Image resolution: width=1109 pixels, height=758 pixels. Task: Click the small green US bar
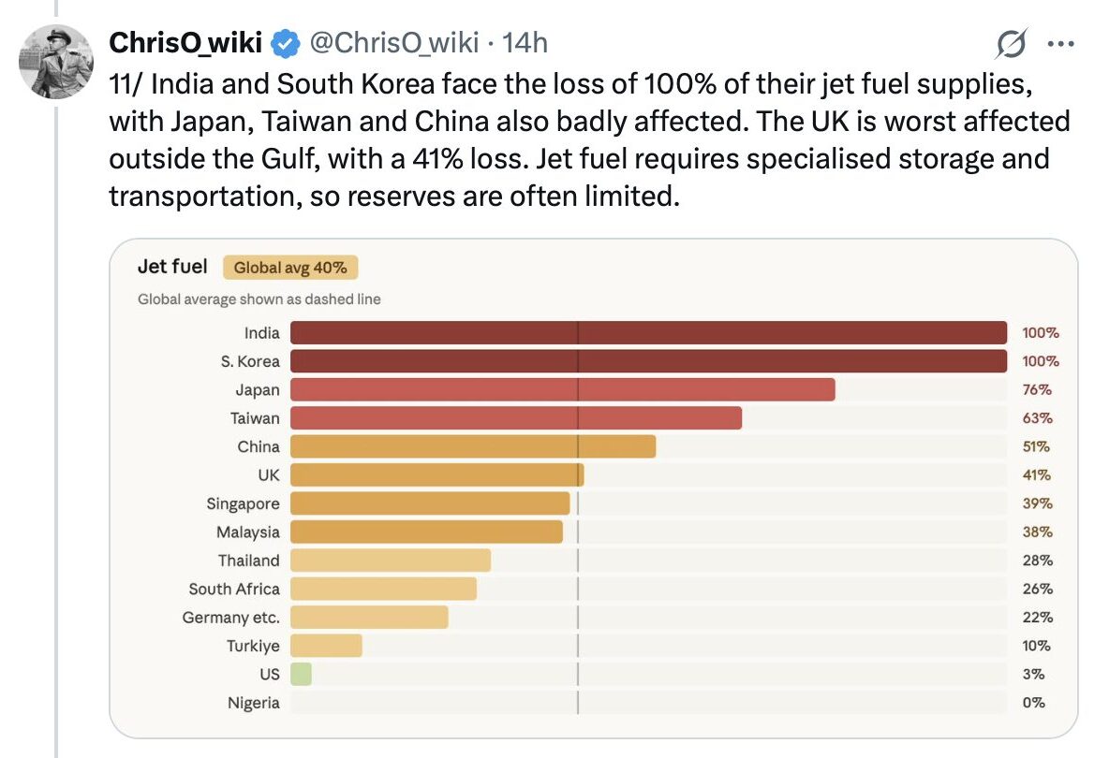pos(301,674)
